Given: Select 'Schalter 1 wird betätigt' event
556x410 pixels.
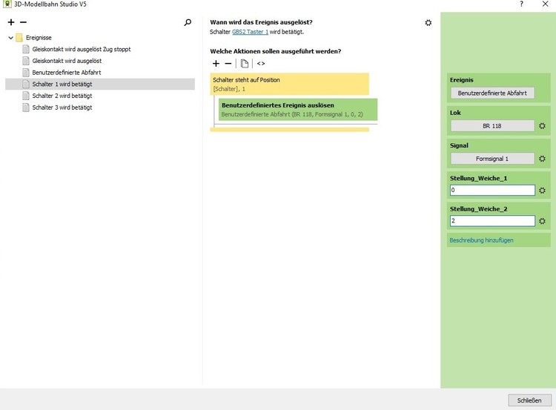Looking at the screenshot, I should pos(100,84).
